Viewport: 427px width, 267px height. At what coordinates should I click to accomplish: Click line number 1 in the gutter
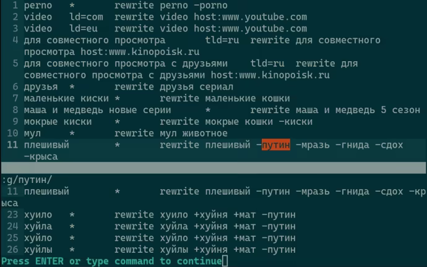15,5
